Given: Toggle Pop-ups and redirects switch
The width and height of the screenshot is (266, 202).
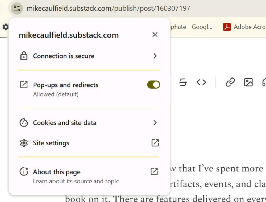Looking at the screenshot, I should click(x=153, y=85).
